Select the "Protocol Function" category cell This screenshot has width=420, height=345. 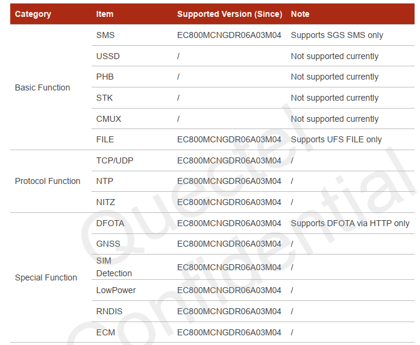48,181
